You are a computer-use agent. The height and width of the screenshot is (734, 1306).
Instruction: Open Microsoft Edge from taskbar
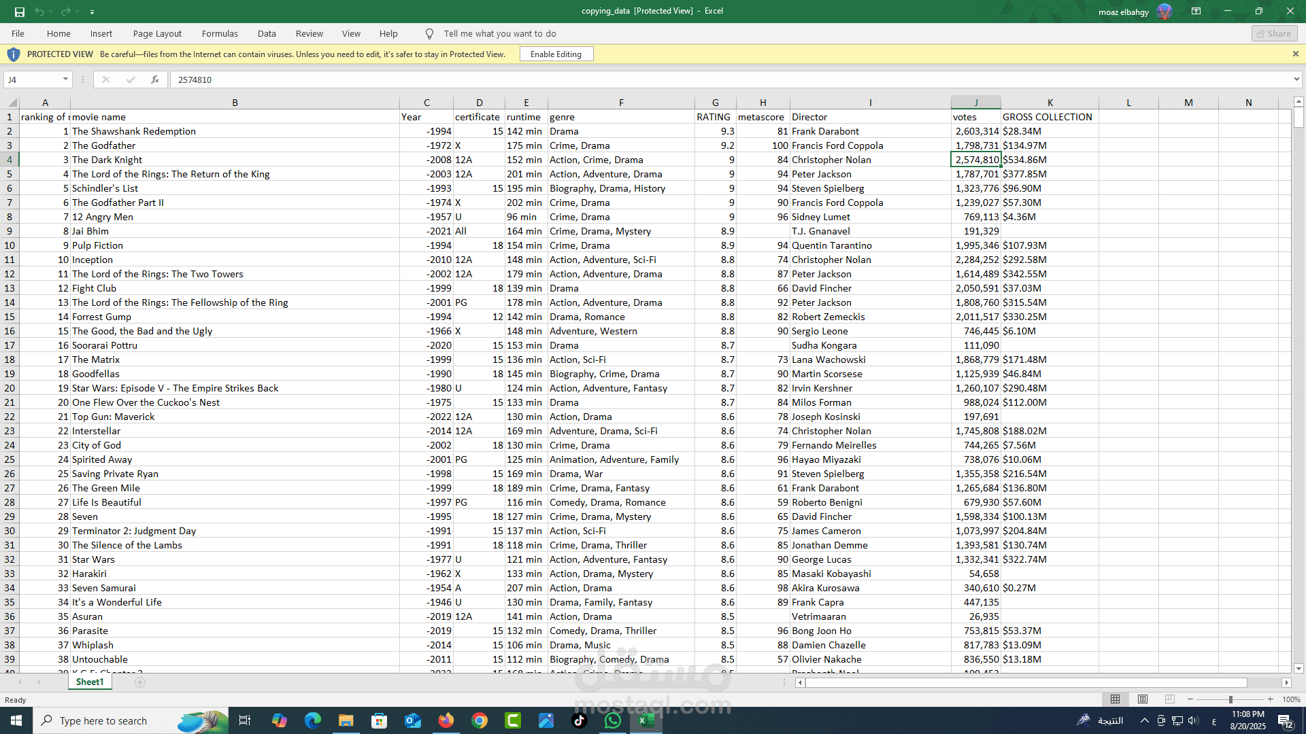[312, 720]
